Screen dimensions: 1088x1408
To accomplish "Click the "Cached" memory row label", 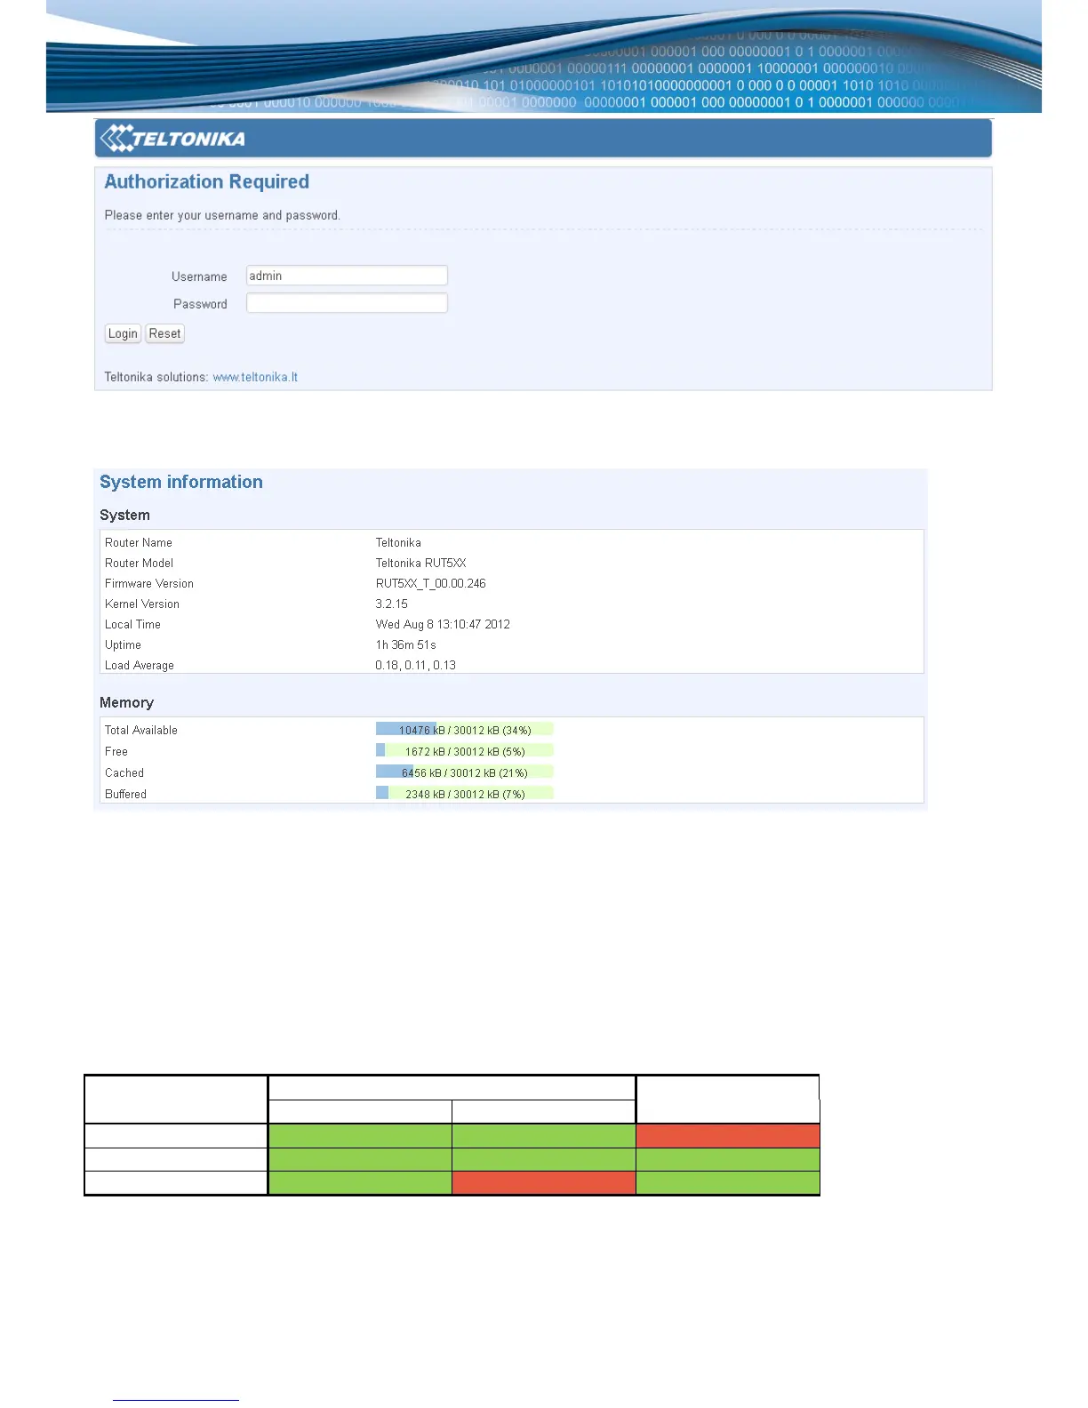I will (x=124, y=772).
